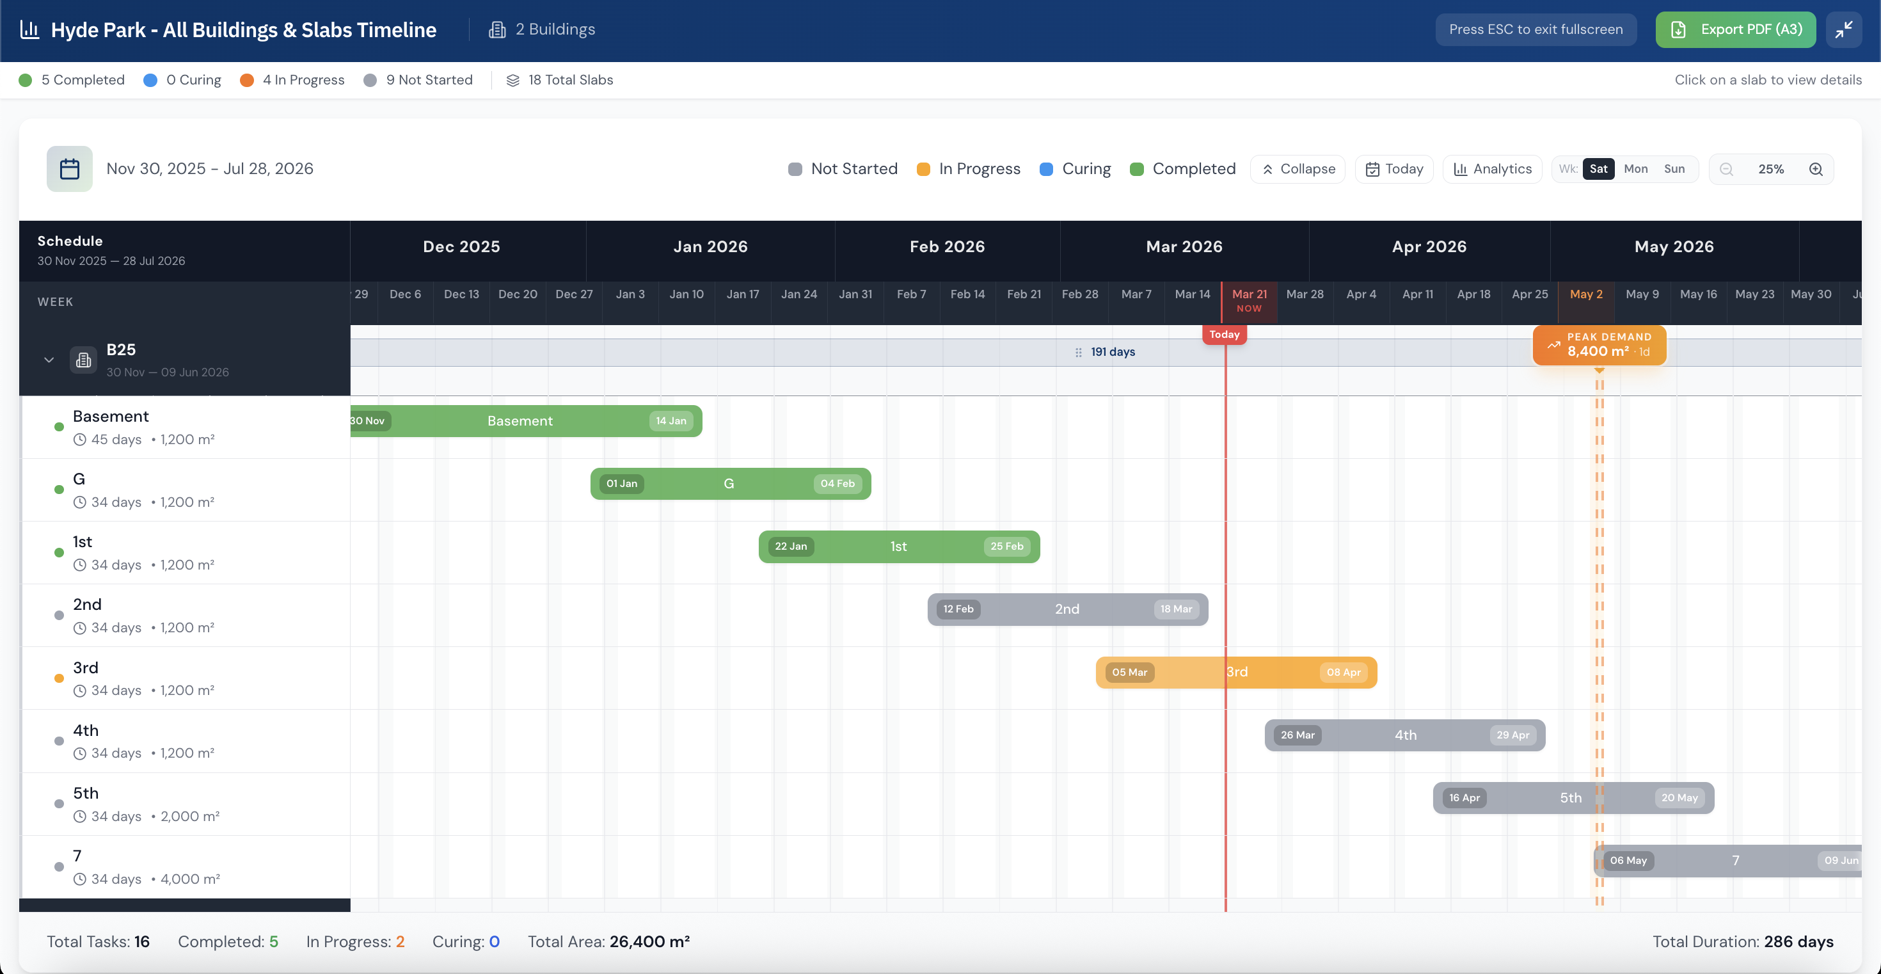Viewport: 1881px width, 974px height.
Task: Click the Total Slabs layers icon
Action: [x=512, y=81]
